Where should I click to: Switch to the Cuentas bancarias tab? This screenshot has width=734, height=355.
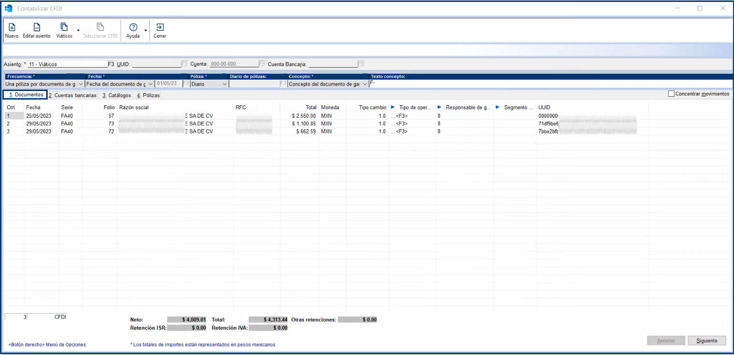pyautogui.click(x=72, y=95)
